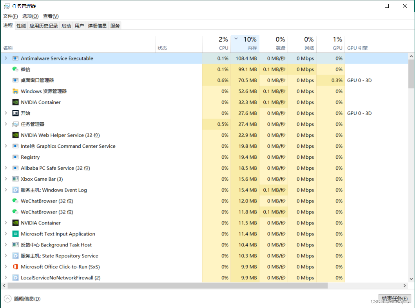415x308 pixels.
Task: Open the 查看(V) menu
Action: pos(51,16)
